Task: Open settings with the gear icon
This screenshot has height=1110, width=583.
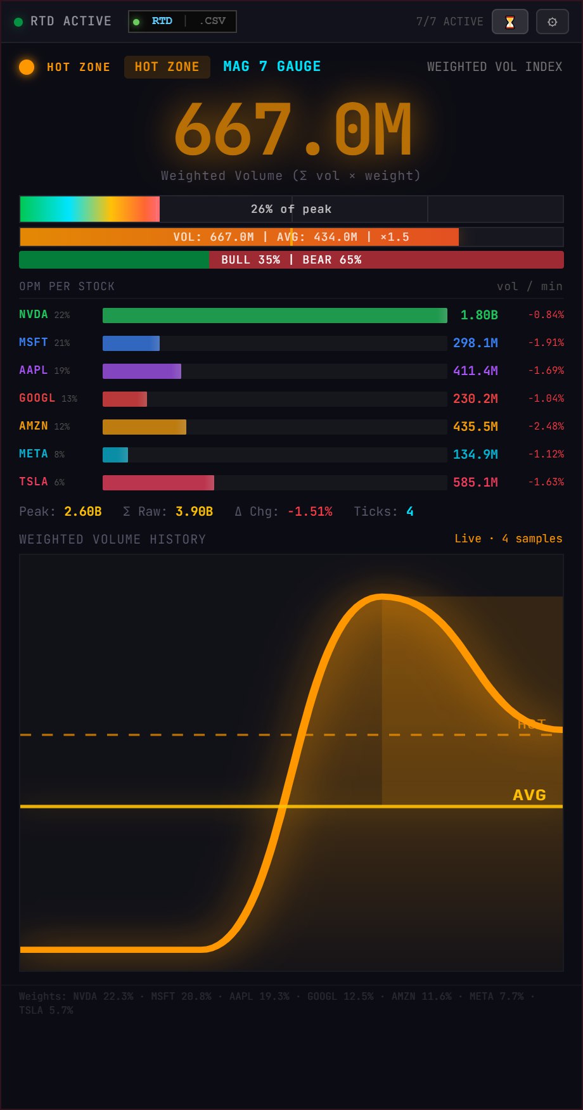Action: (x=552, y=22)
